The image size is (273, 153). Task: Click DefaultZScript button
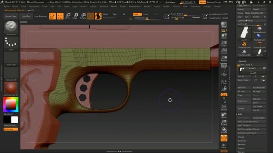(214, 2)
